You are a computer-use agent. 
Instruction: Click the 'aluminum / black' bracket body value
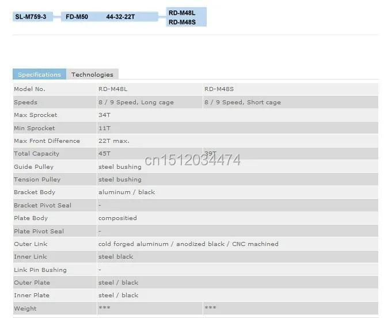pos(127,192)
